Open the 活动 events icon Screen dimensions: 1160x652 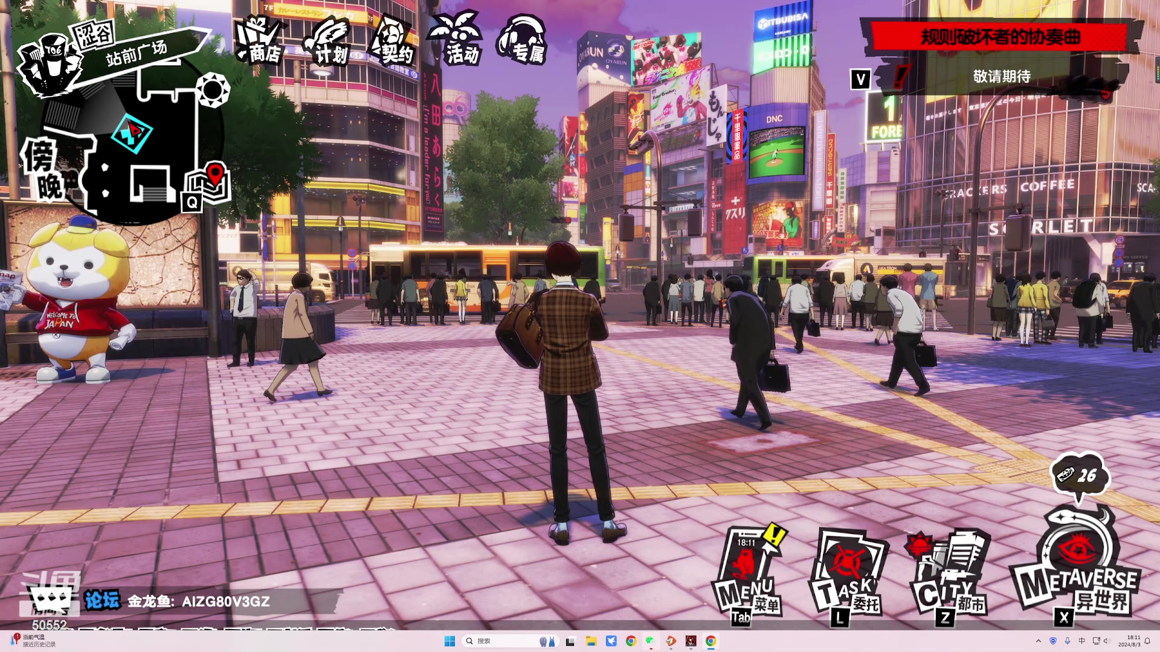456,38
